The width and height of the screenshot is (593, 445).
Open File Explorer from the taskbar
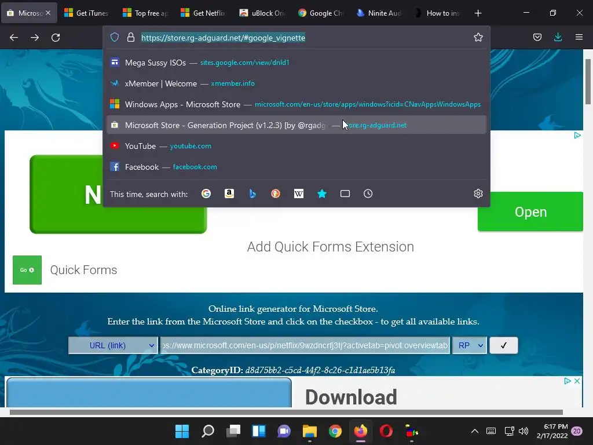pyautogui.click(x=309, y=431)
